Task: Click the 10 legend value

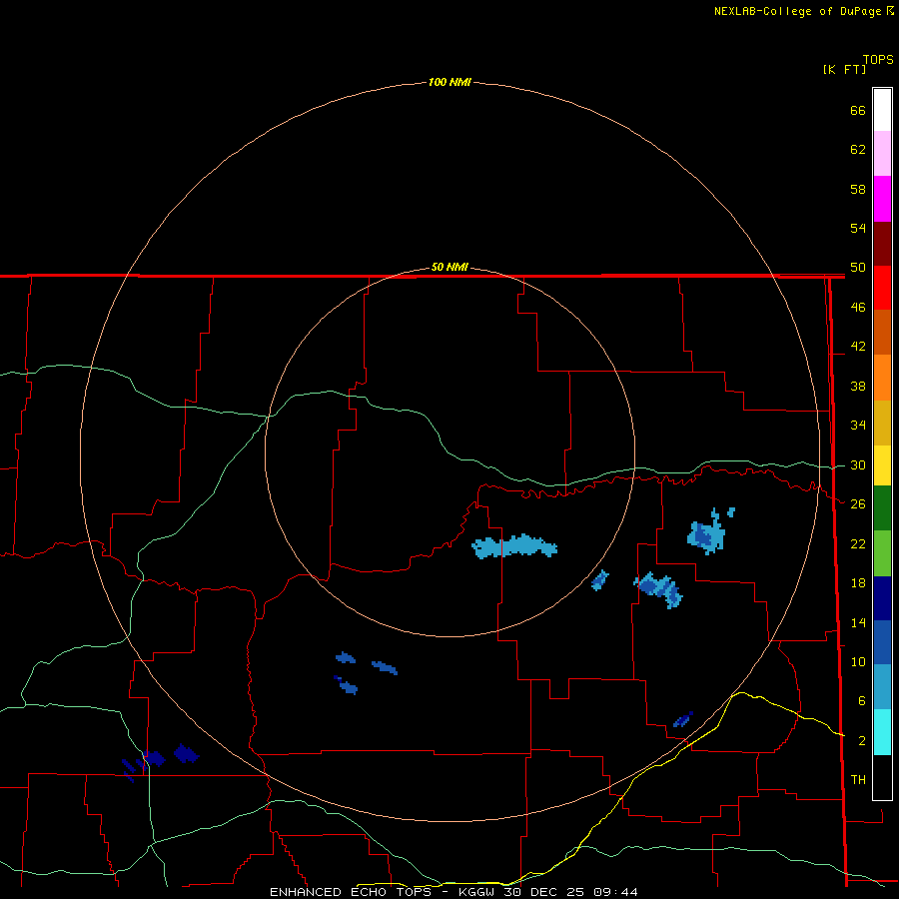Action: point(858,662)
